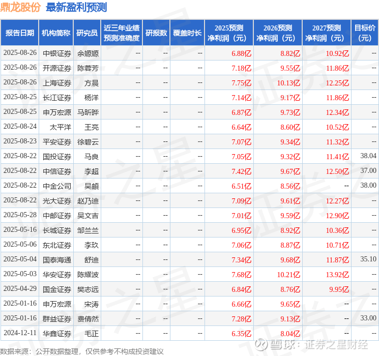Select the 华鑫证券 institution cell
The height and width of the screenshot is (356, 379).
click(57, 334)
